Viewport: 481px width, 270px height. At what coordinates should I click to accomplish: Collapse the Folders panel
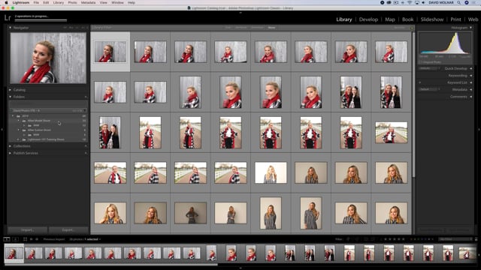click(x=10, y=97)
